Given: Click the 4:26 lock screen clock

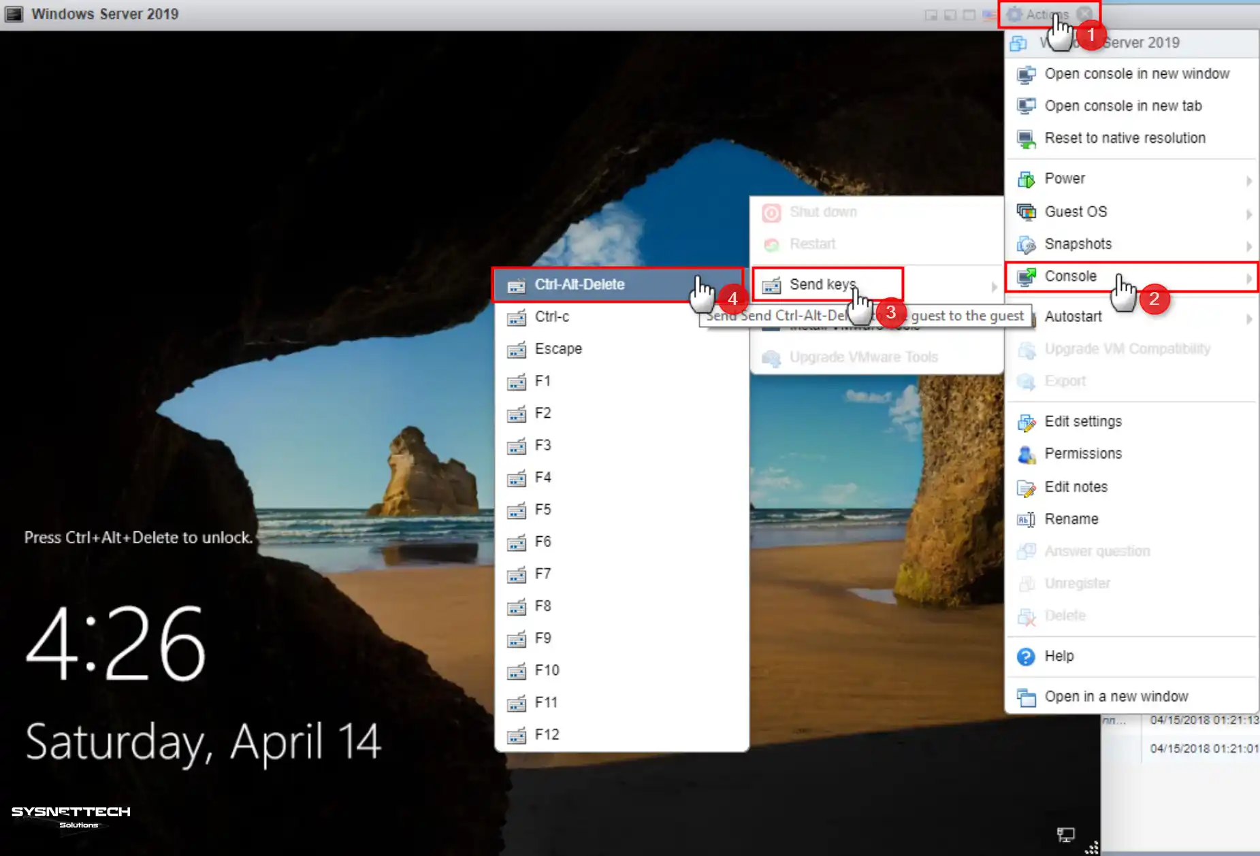Looking at the screenshot, I should (115, 644).
